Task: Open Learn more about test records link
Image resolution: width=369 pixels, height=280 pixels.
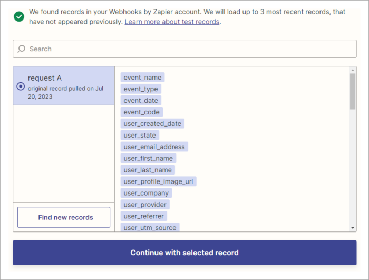Action: [172, 22]
